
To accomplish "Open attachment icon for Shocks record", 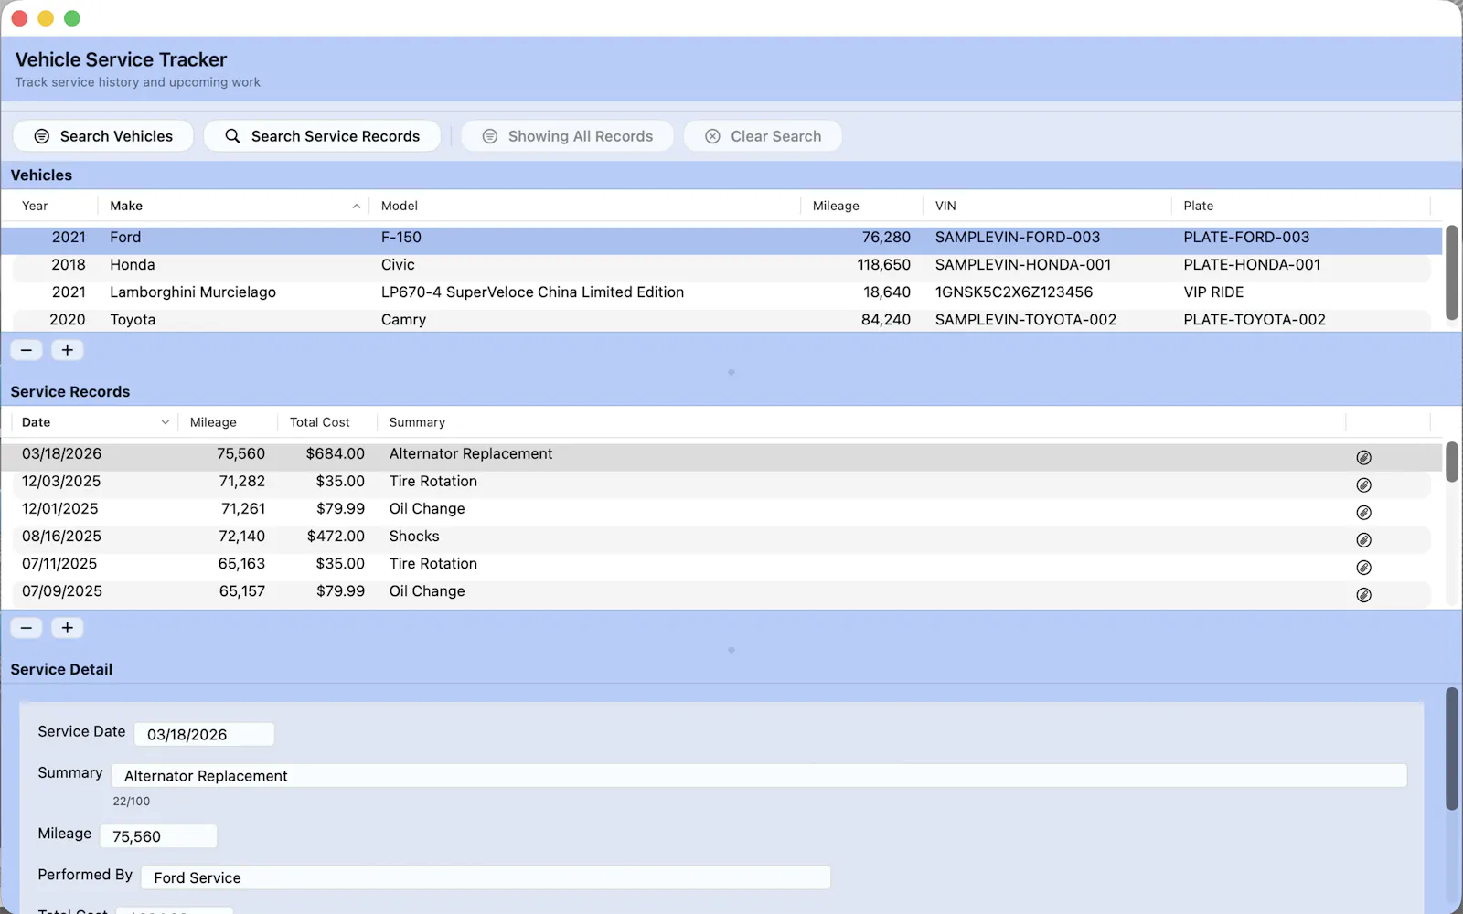I will tap(1363, 540).
